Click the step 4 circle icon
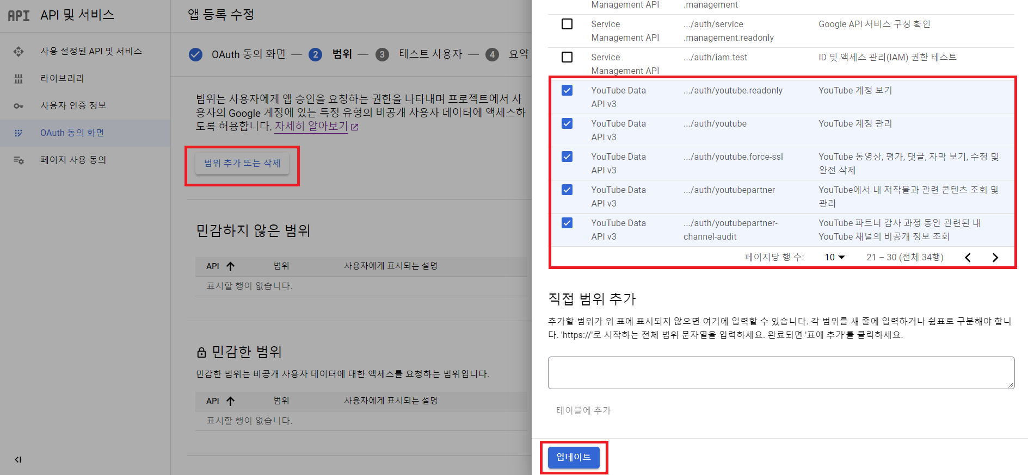 point(492,54)
